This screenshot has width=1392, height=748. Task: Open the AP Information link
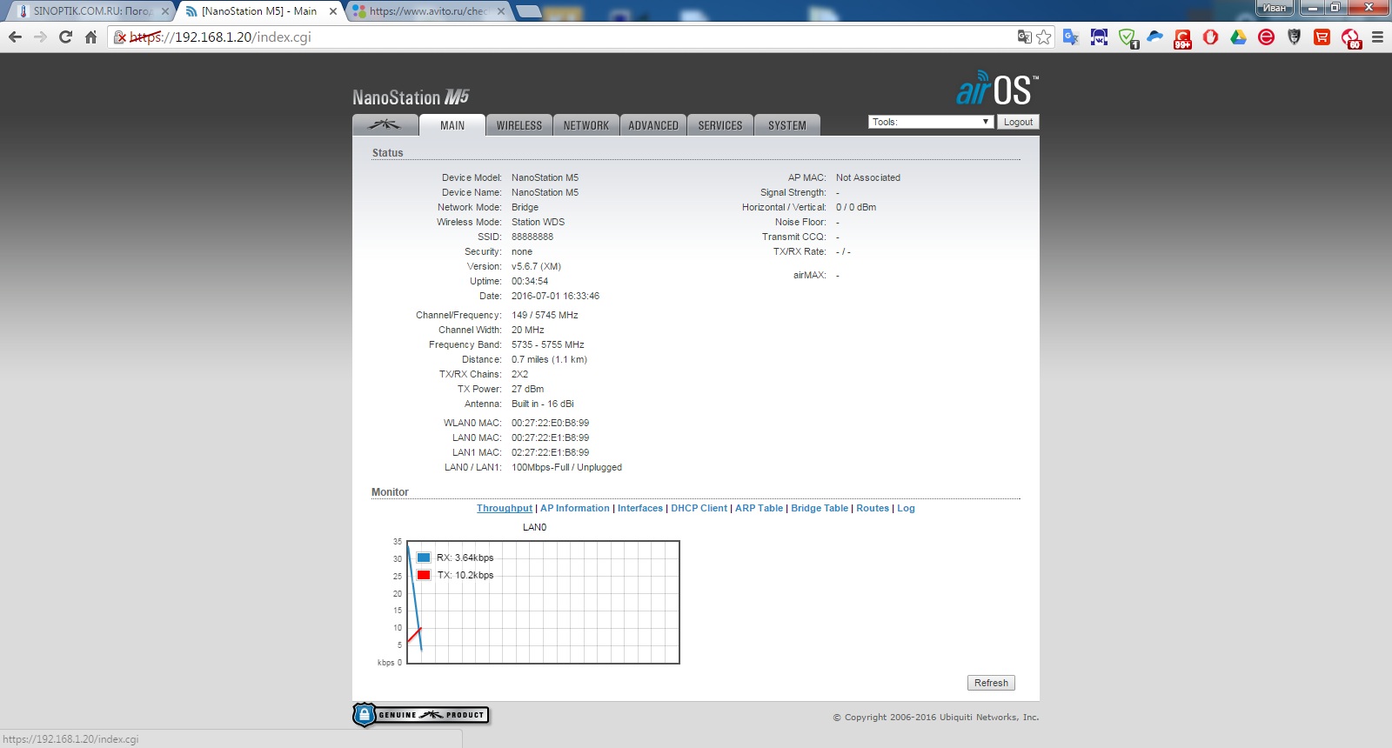(x=575, y=508)
